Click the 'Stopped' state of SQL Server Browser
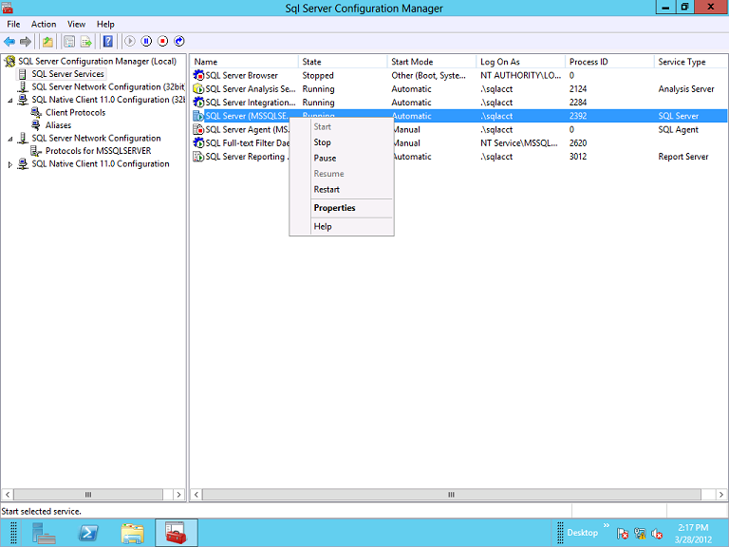 [318, 75]
